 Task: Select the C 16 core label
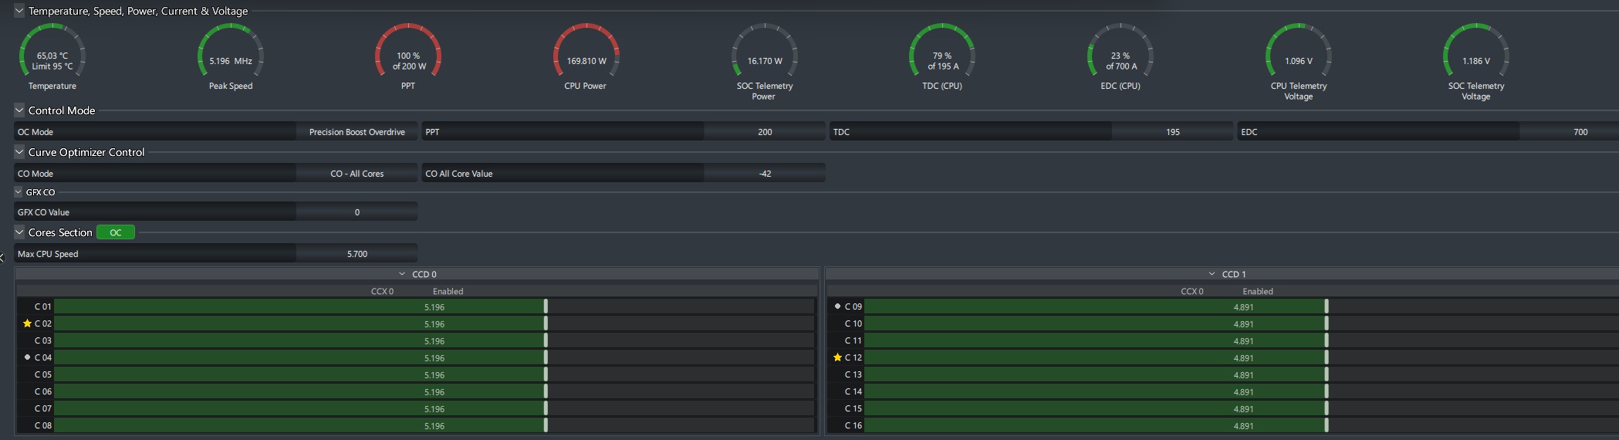pyautogui.click(x=853, y=425)
